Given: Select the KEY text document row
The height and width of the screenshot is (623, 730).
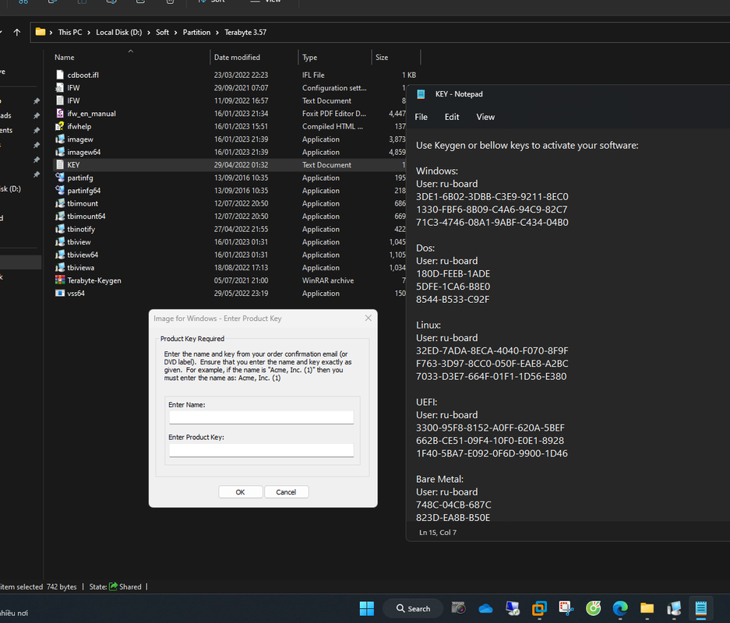Looking at the screenshot, I should pyautogui.click(x=230, y=165).
